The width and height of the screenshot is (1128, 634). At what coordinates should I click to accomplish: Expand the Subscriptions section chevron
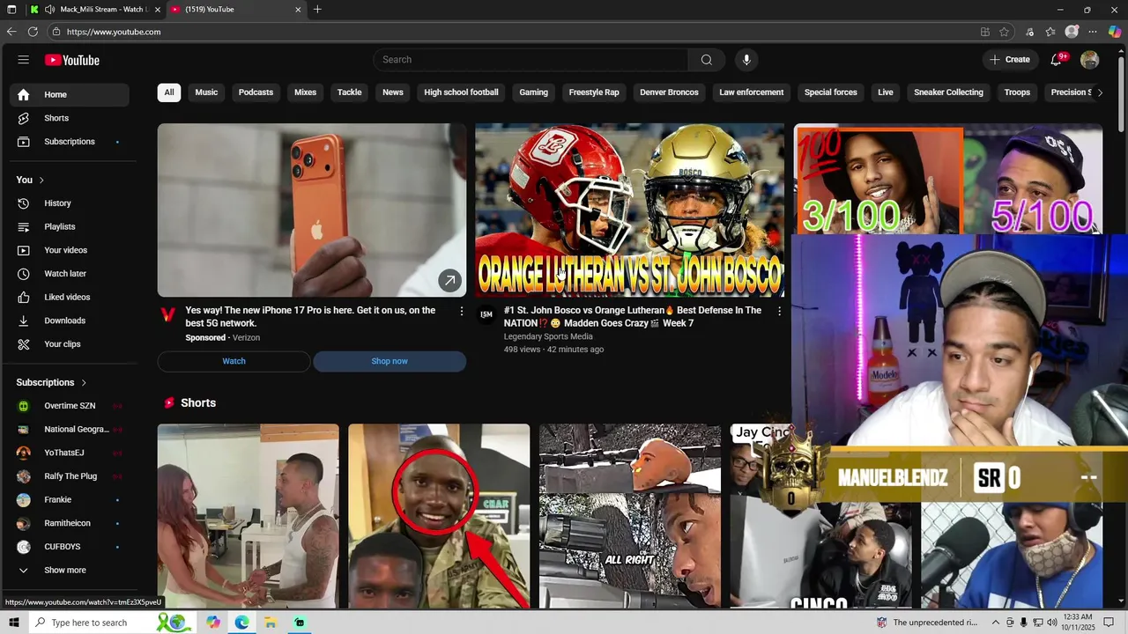pos(84,382)
